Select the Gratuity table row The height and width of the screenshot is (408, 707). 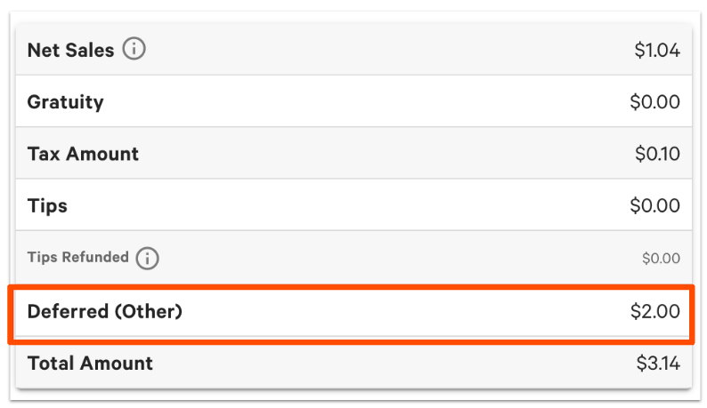point(352,102)
